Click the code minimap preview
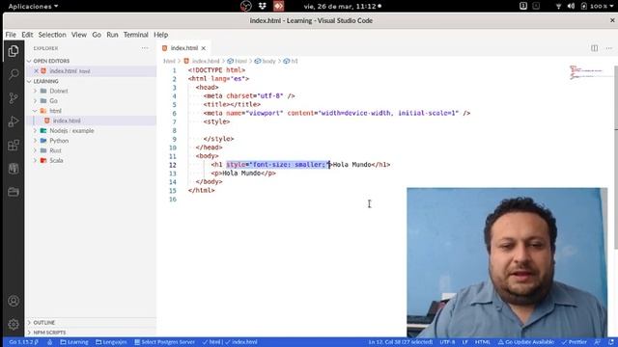618x347 pixels. (586, 73)
